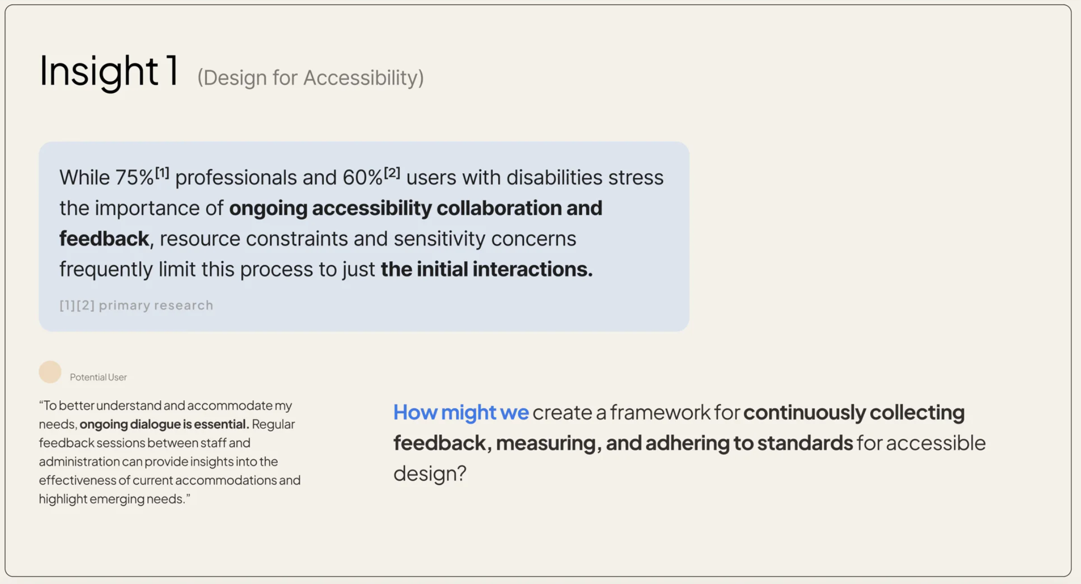This screenshot has width=1081, height=584.
Task: Click 'continuously collecting' bold phrase
Action: pyautogui.click(x=854, y=412)
